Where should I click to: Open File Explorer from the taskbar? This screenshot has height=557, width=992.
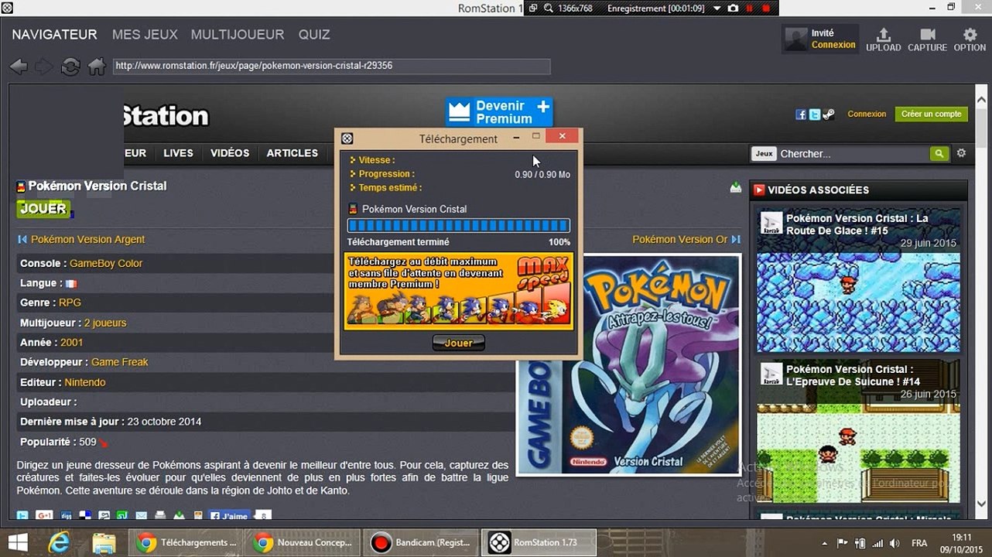(104, 542)
